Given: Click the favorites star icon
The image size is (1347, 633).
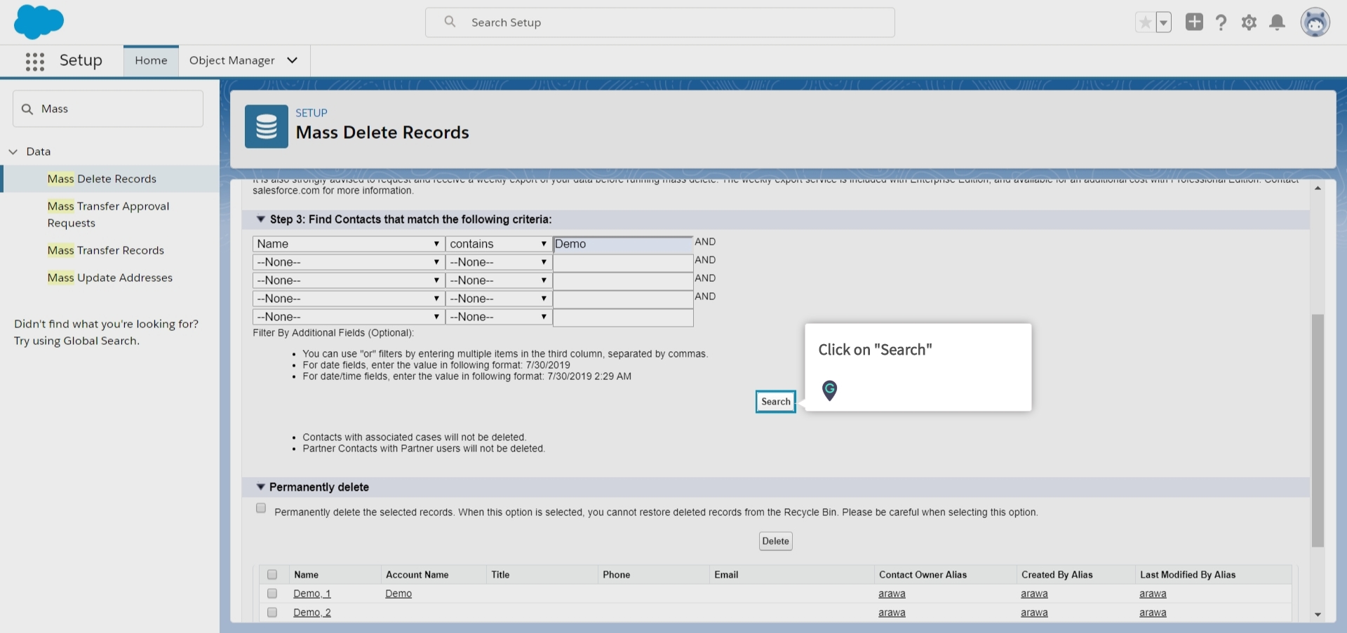Looking at the screenshot, I should [x=1145, y=22].
